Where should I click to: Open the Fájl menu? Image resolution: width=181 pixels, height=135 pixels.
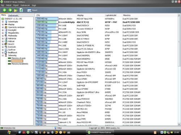(3, 5)
